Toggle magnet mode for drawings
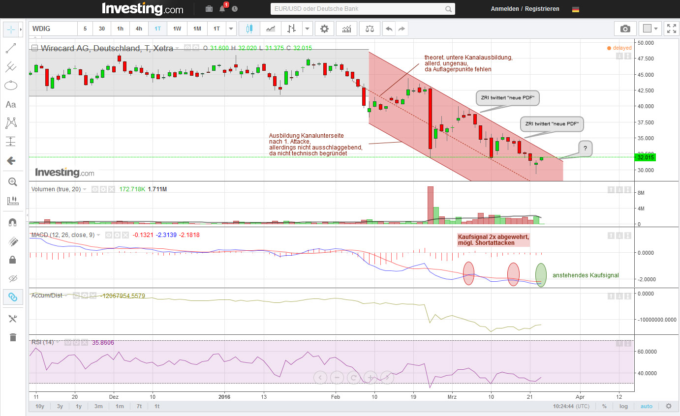This screenshot has height=416, width=680. click(13, 222)
